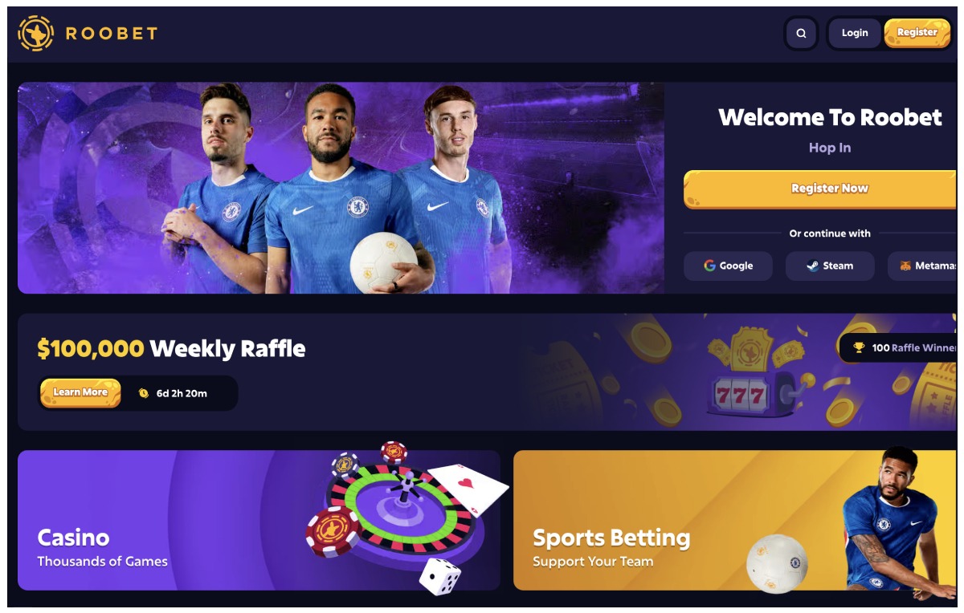Click Learn More on Weekly Raffle
Viewport: 964px width, 613px height.
(x=80, y=392)
